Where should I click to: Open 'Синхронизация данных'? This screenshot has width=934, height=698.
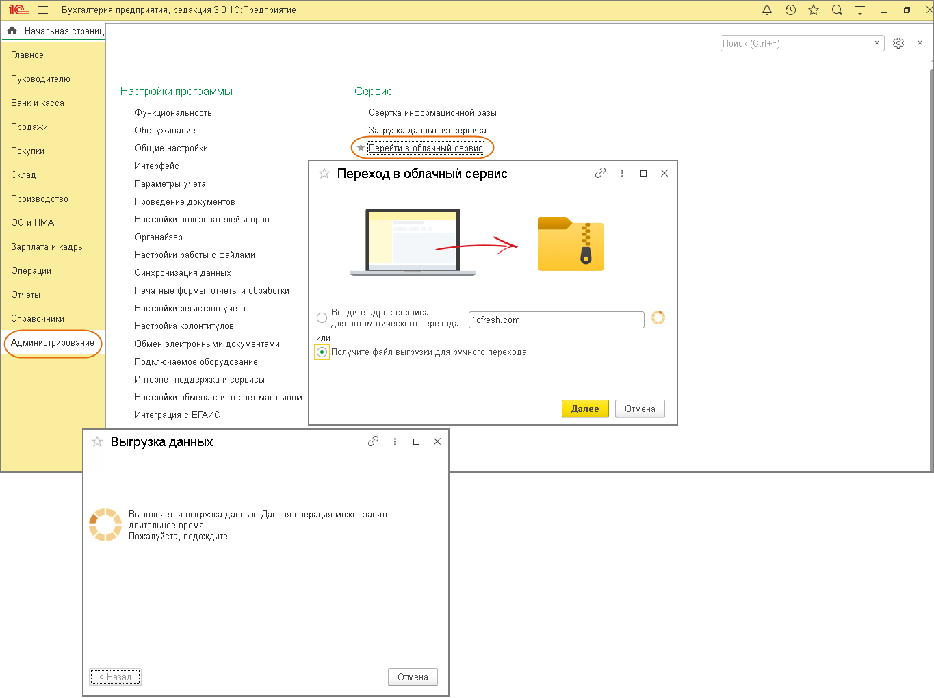click(183, 272)
